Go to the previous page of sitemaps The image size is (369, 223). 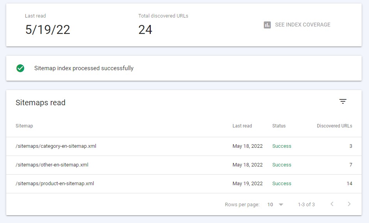(x=332, y=204)
